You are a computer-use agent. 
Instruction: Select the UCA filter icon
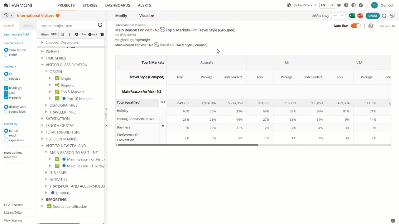(x=93, y=35)
